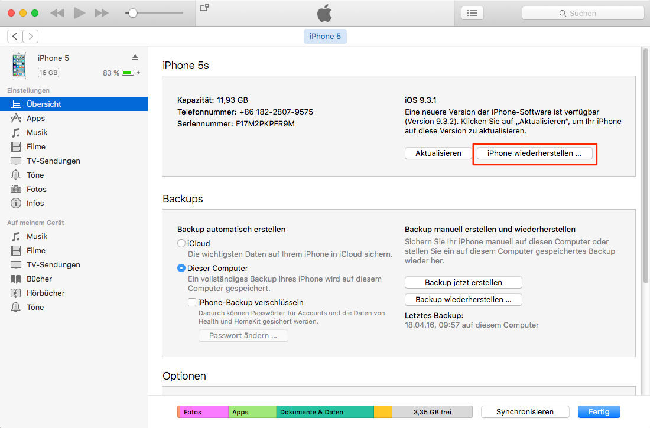Go back with the left arrow
This screenshot has height=428, width=650.
point(15,37)
